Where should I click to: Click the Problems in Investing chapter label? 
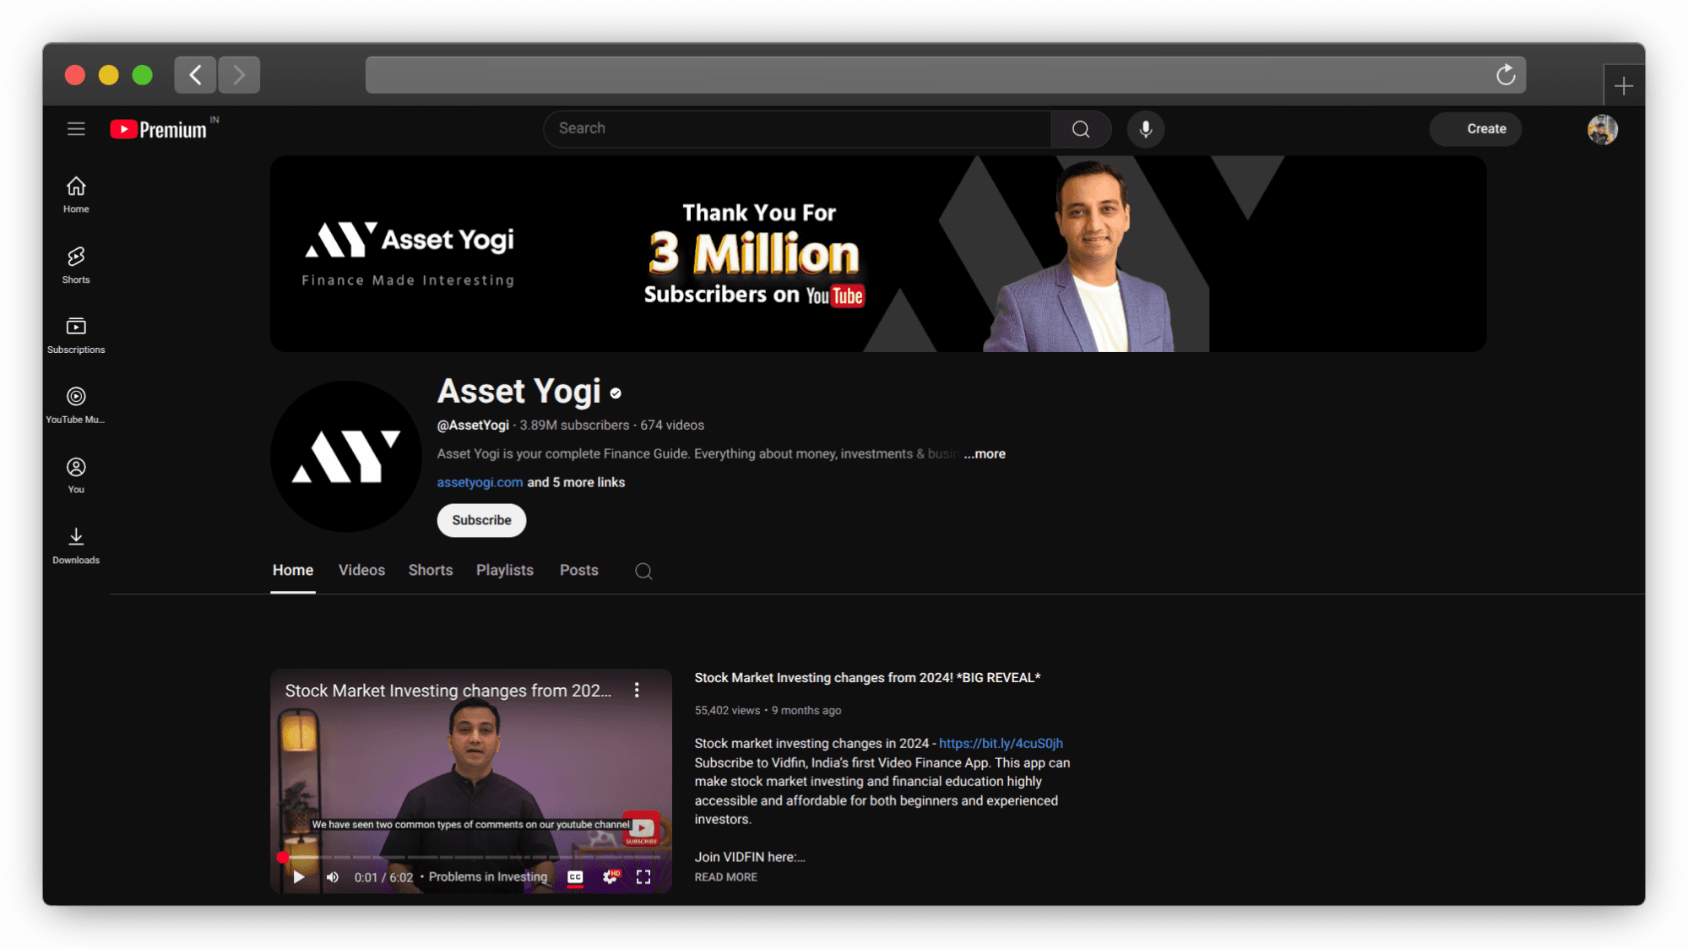pos(488,877)
